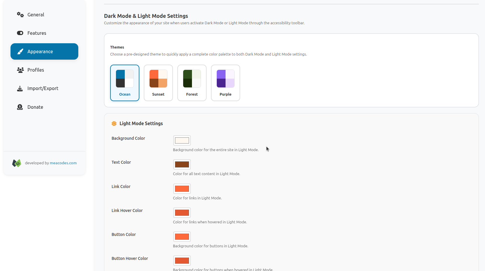Open the meacodes.com link

[63, 163]
